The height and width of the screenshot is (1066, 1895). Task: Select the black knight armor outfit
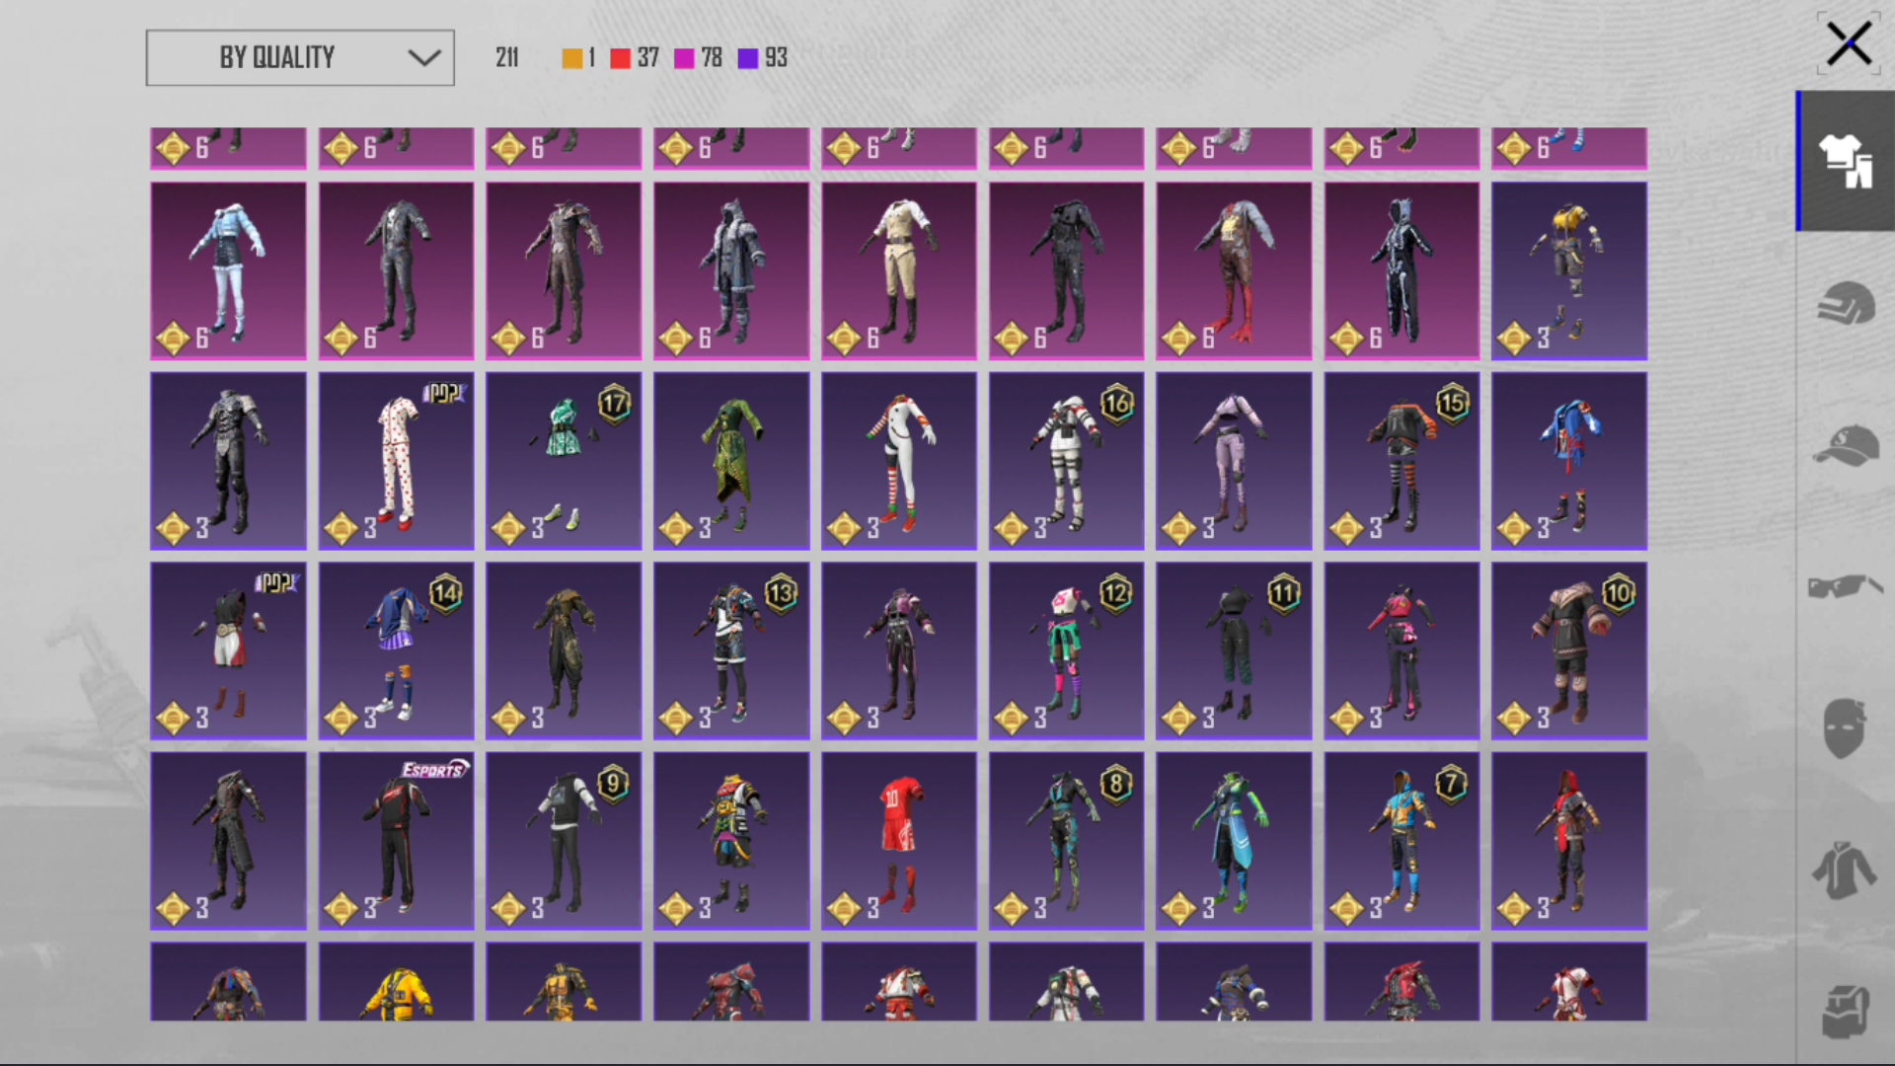(x=228, y=461)
